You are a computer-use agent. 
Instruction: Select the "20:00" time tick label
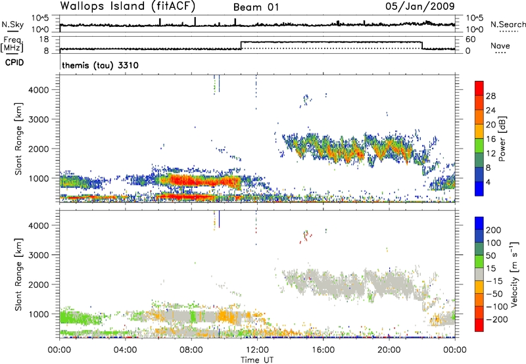click(x=389, y=350)
